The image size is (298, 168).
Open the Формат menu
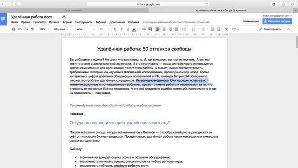click(67, 22)
